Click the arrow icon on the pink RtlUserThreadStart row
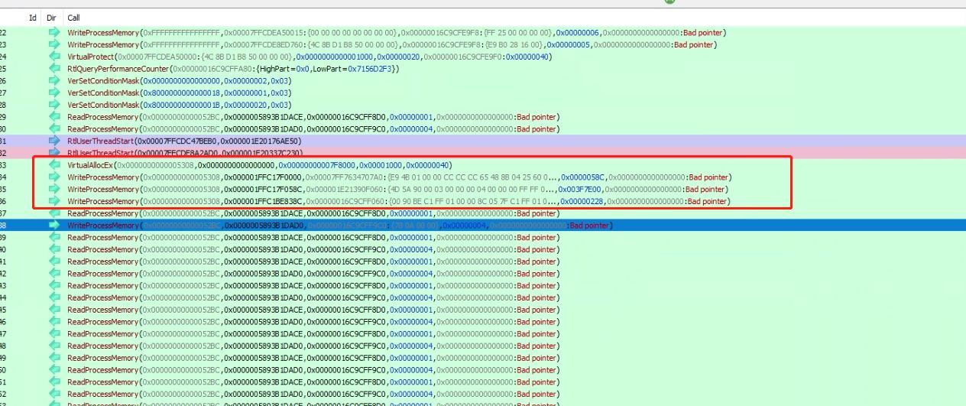 pos(54,153)
